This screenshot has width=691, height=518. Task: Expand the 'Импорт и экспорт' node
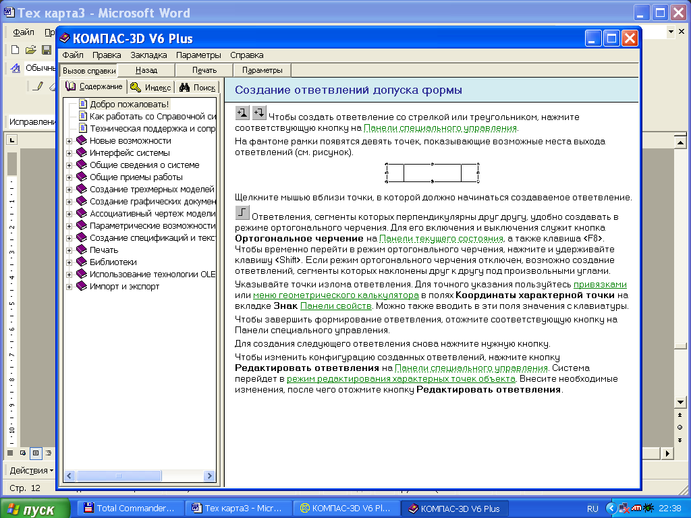click(x=70, y=287)
